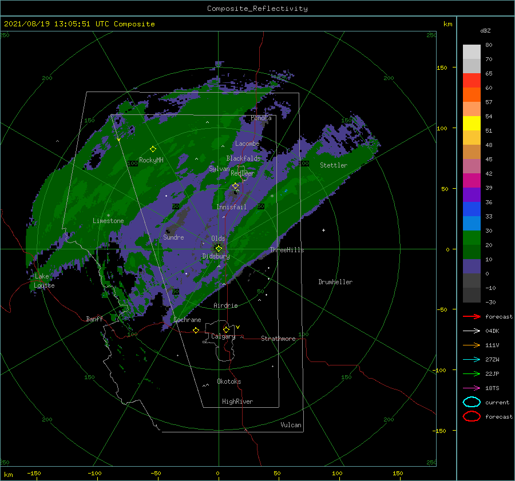Click the '2021/08/19 13:05:51 UTC Composite' timestamp
This screenshot has width=515, height=481.
(79, 24)
